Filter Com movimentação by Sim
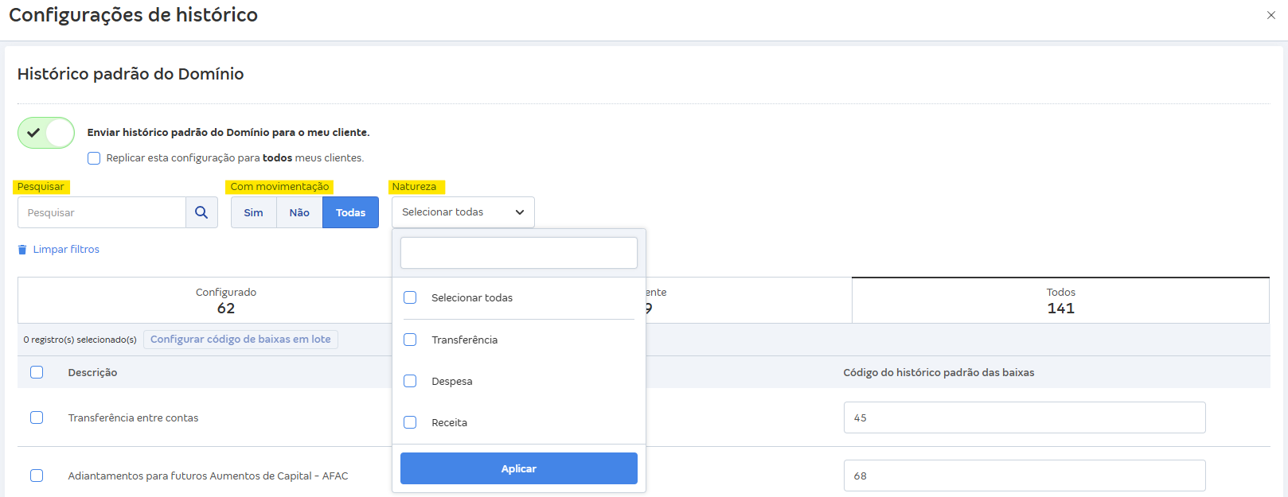Screen dimensions: 1288x497 [x=253, y=212]
